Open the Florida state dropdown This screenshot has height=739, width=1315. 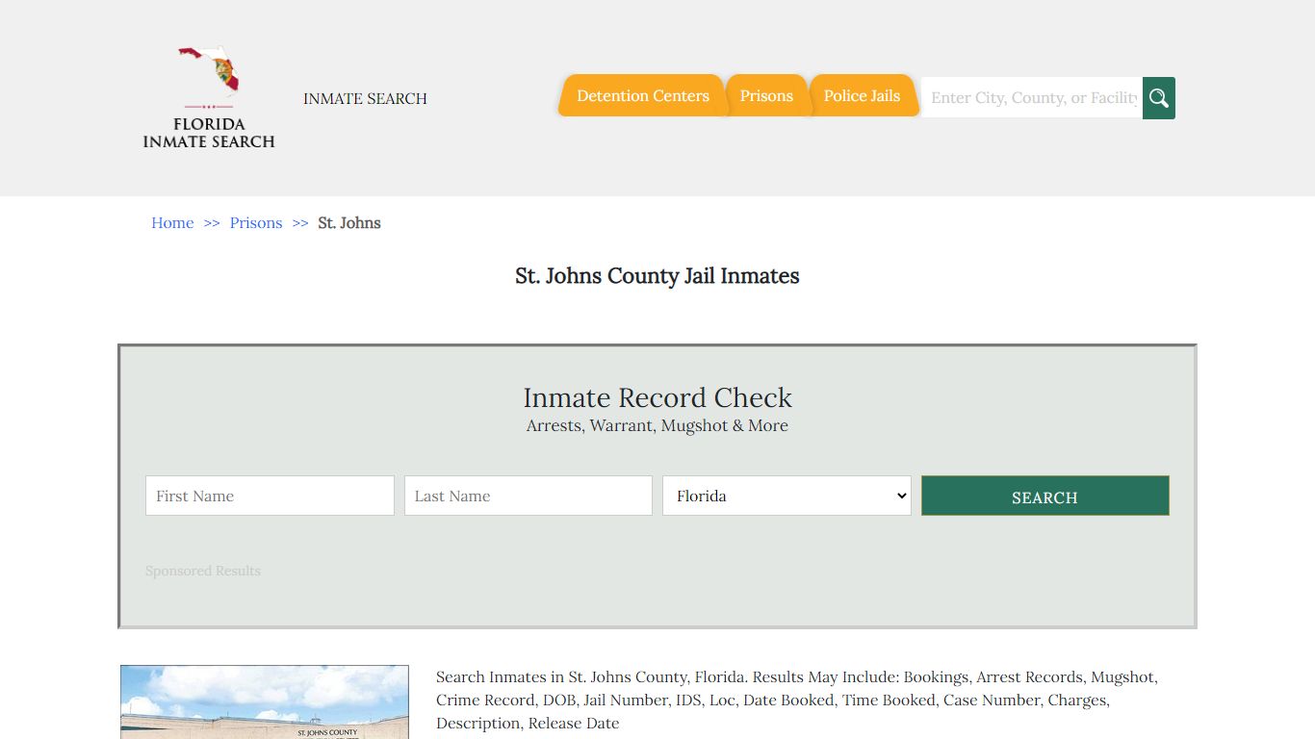(x=786, y=496)
